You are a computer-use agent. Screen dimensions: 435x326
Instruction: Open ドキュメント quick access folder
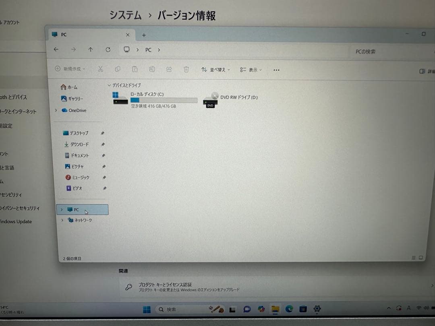77,155
